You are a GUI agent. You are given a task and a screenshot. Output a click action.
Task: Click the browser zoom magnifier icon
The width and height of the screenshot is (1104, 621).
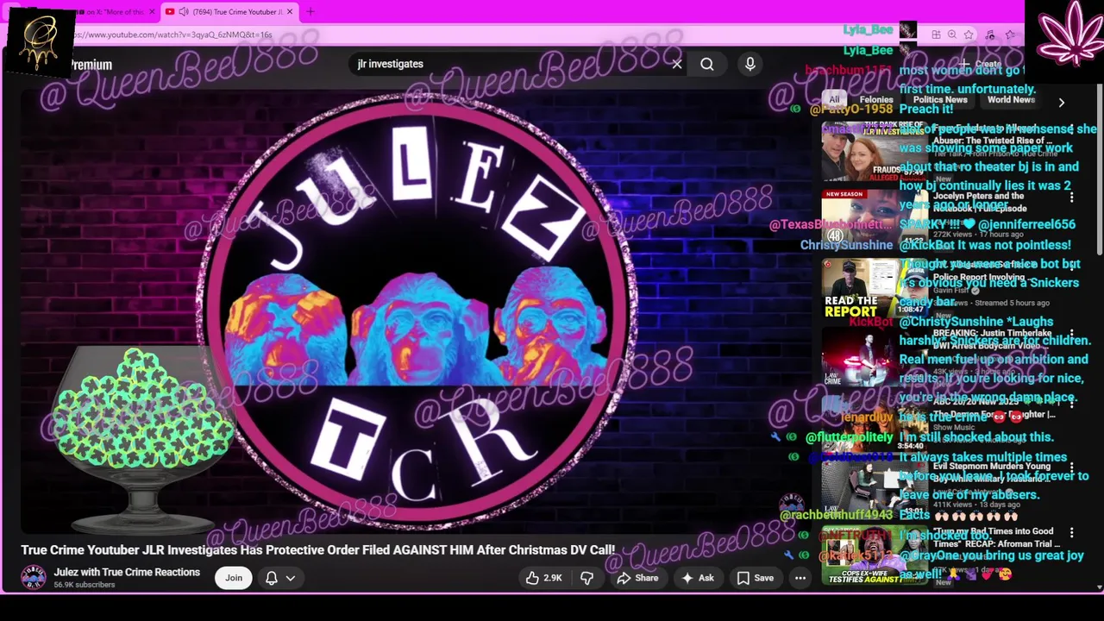point(952,34)
